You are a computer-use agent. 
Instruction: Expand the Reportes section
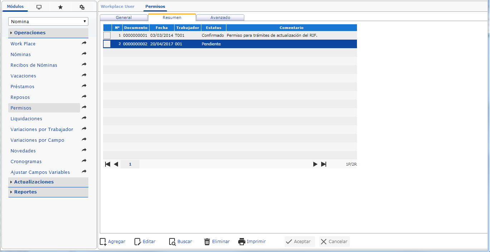click(x=48, y=192)
